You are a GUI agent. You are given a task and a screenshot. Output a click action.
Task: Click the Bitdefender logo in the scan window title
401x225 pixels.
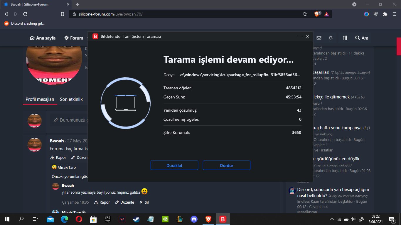95,36
